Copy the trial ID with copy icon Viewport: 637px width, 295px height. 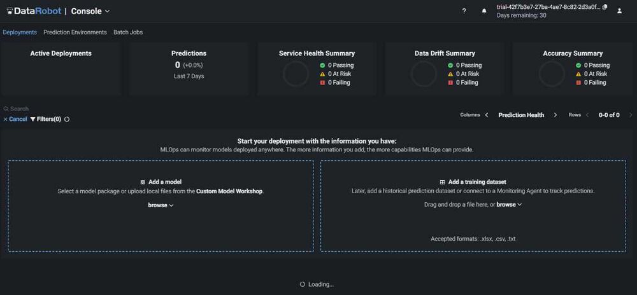(605, 7)
